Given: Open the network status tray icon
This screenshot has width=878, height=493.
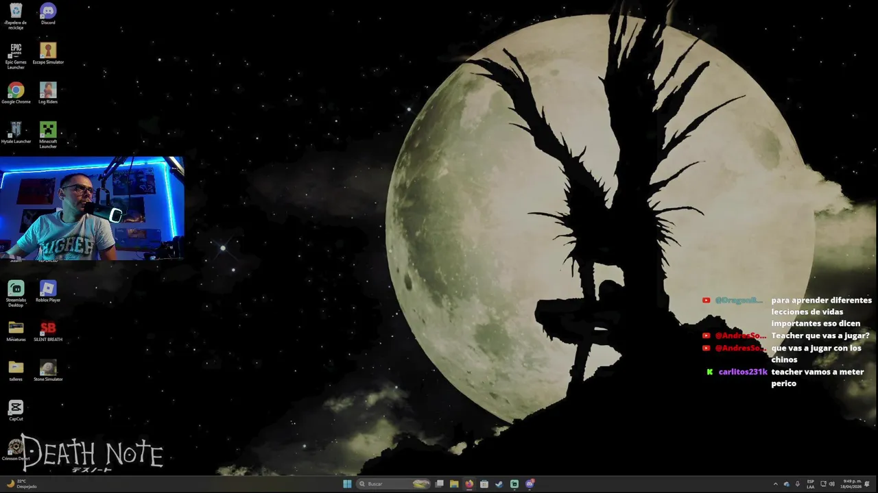Looking at the screenshot, I should pyautogui.click(x=823, y=484).
